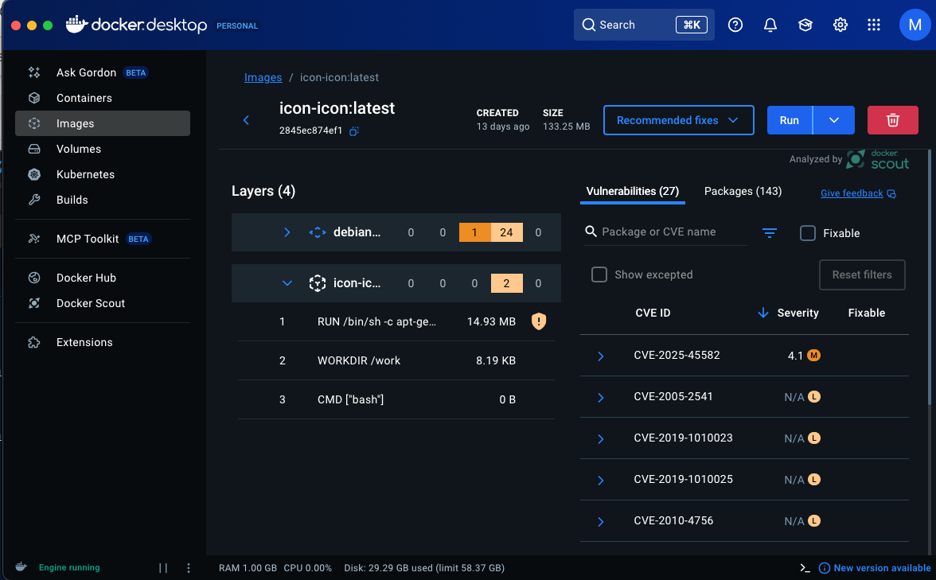This screenshot has width=936, height=580.
Task: Open the Ask Gordon sparkle icon
Action: click(x=34, y=73)
